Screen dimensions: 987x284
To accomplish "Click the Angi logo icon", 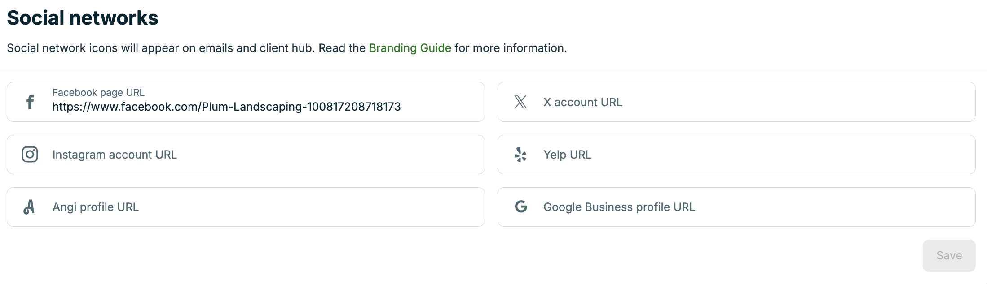I will [29, 207].
